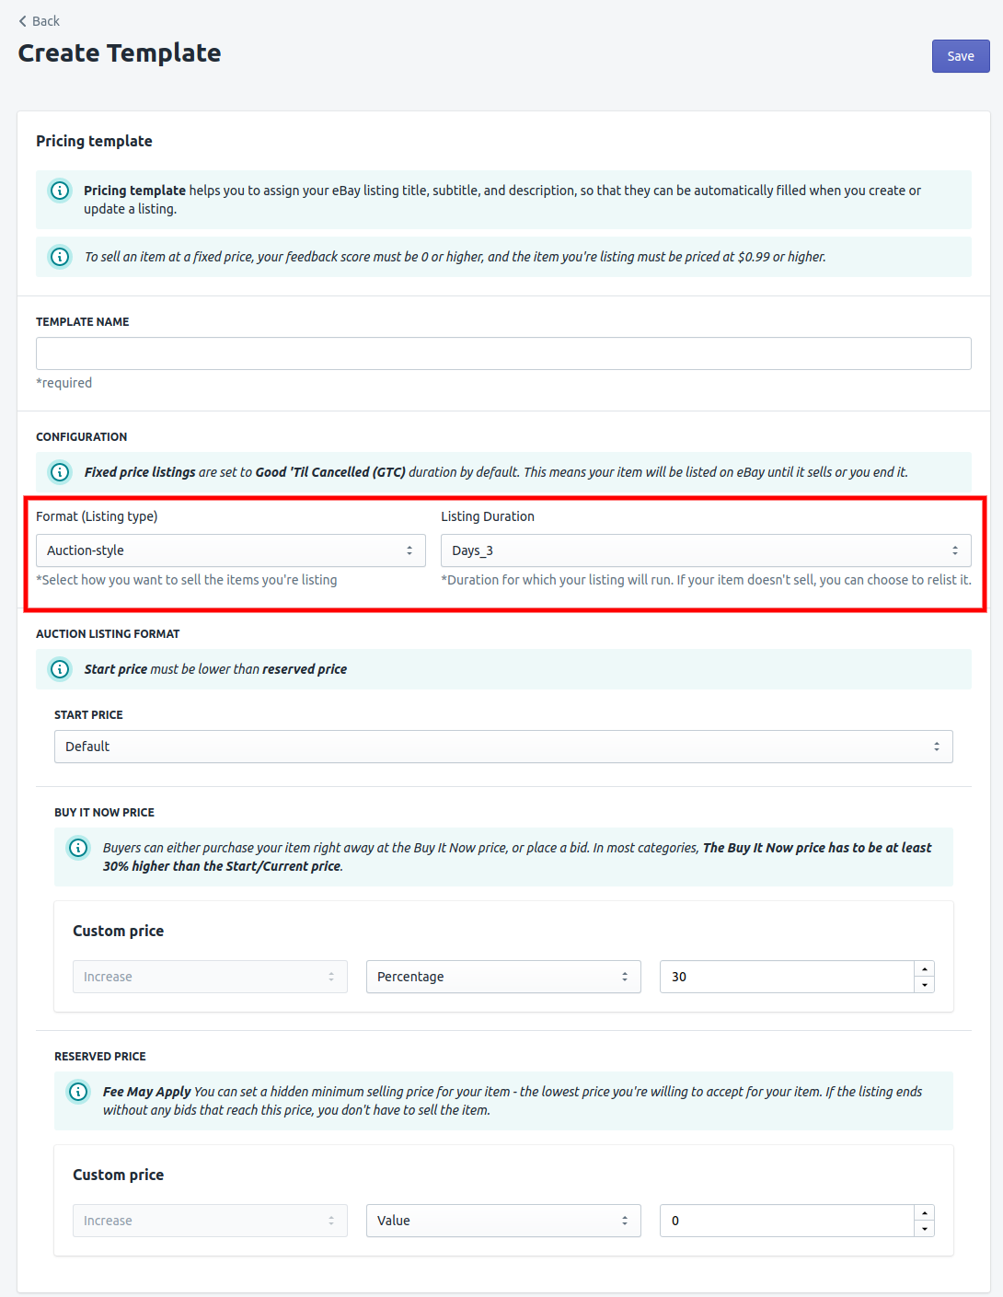Click the Back chevron arrow icon
Image resolution: width=1003 pixels, height=1297 pixels.
point(23,21)
